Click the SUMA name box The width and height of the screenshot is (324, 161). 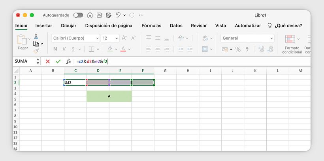pyautogui.click(x=24, y=61)
